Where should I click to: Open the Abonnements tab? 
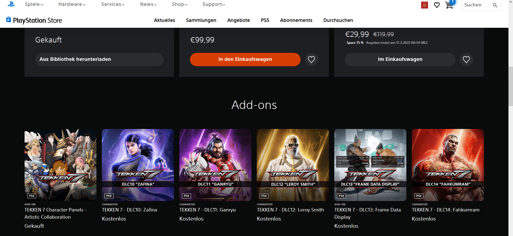click(x=296, y=20)
